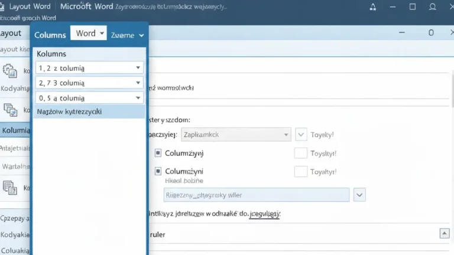Image resolution: width=454 pixels, height=255 pixels.
Task: Select the 'Najżoiw kytrezzycki' entry
Action: point(89,112)
